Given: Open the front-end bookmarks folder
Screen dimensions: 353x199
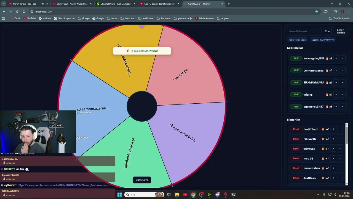Looking at the screenshot, I should point(164,19).
